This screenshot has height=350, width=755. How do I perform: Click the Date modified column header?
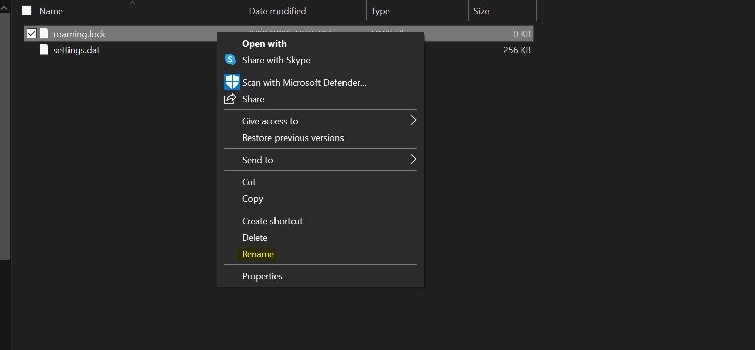[x=277, y=10]
